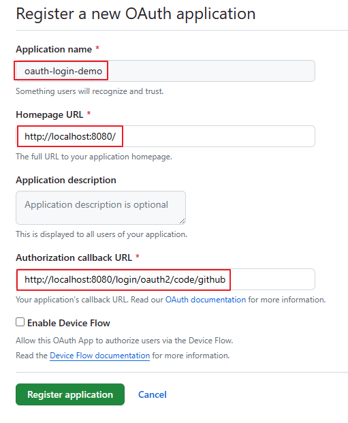This screenshot has width=348, height=423.
Task: Open the Device Flow documentation link
Action: click(100, 356)
